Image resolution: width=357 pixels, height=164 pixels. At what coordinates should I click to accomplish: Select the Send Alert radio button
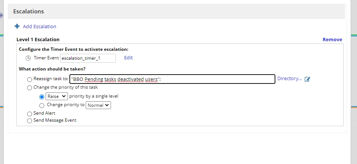pyautogui.click(x=29, y=114)
